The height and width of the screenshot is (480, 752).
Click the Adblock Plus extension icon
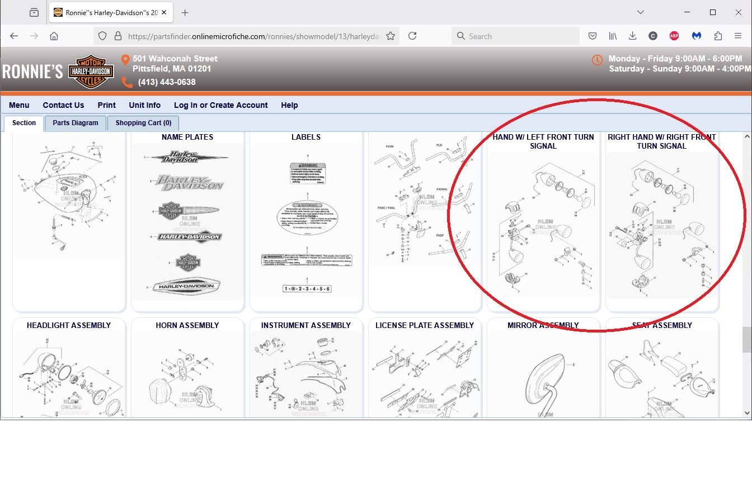tap(674, 36)
